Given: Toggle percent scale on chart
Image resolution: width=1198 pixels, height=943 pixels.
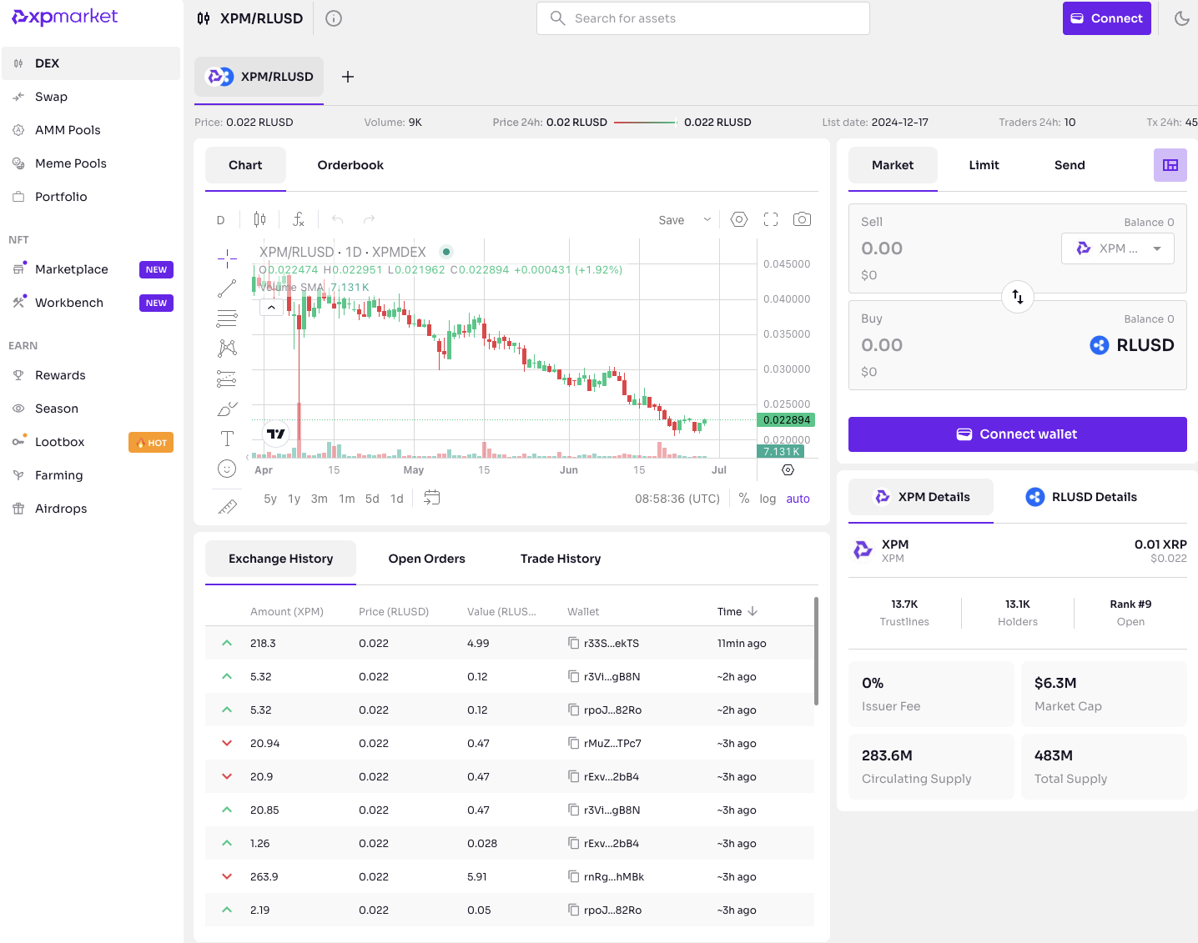Looking at the screenshot, I should [744, 498].
